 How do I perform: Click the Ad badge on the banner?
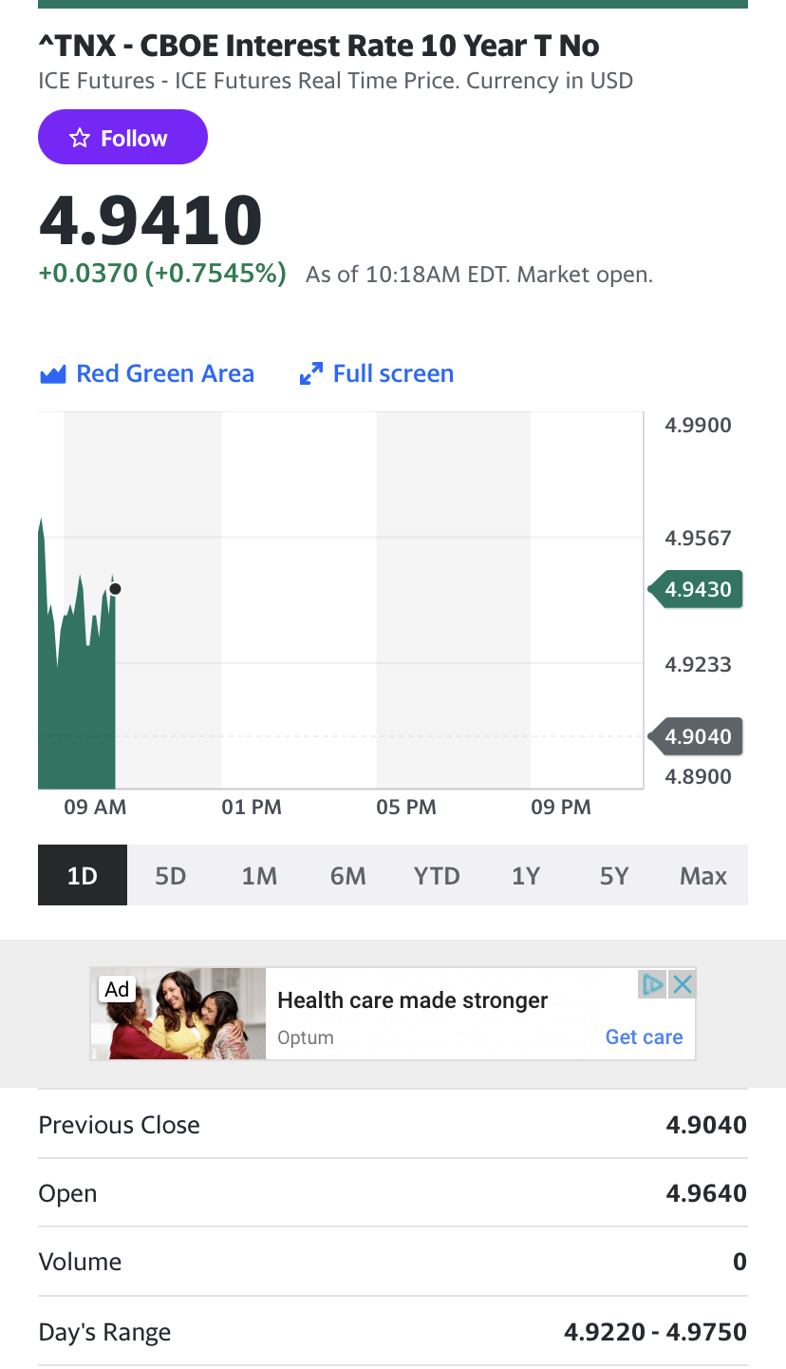(117, 990)
